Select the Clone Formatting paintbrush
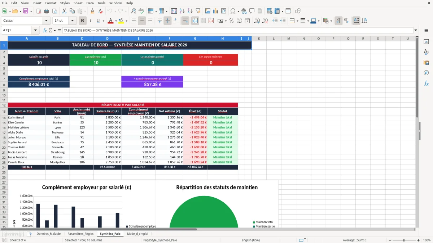The image size is (433, 243). tap(92, 11)
